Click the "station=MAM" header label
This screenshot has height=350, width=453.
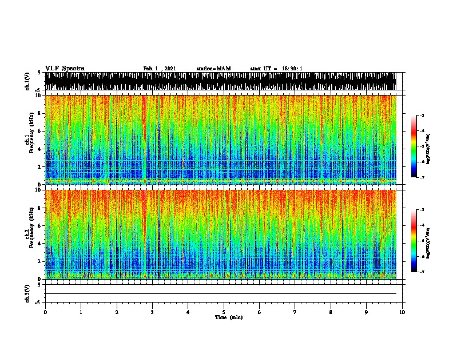click(213, 69)
